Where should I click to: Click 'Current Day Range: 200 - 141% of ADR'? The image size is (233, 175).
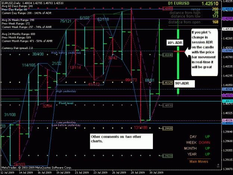point(26,13)
